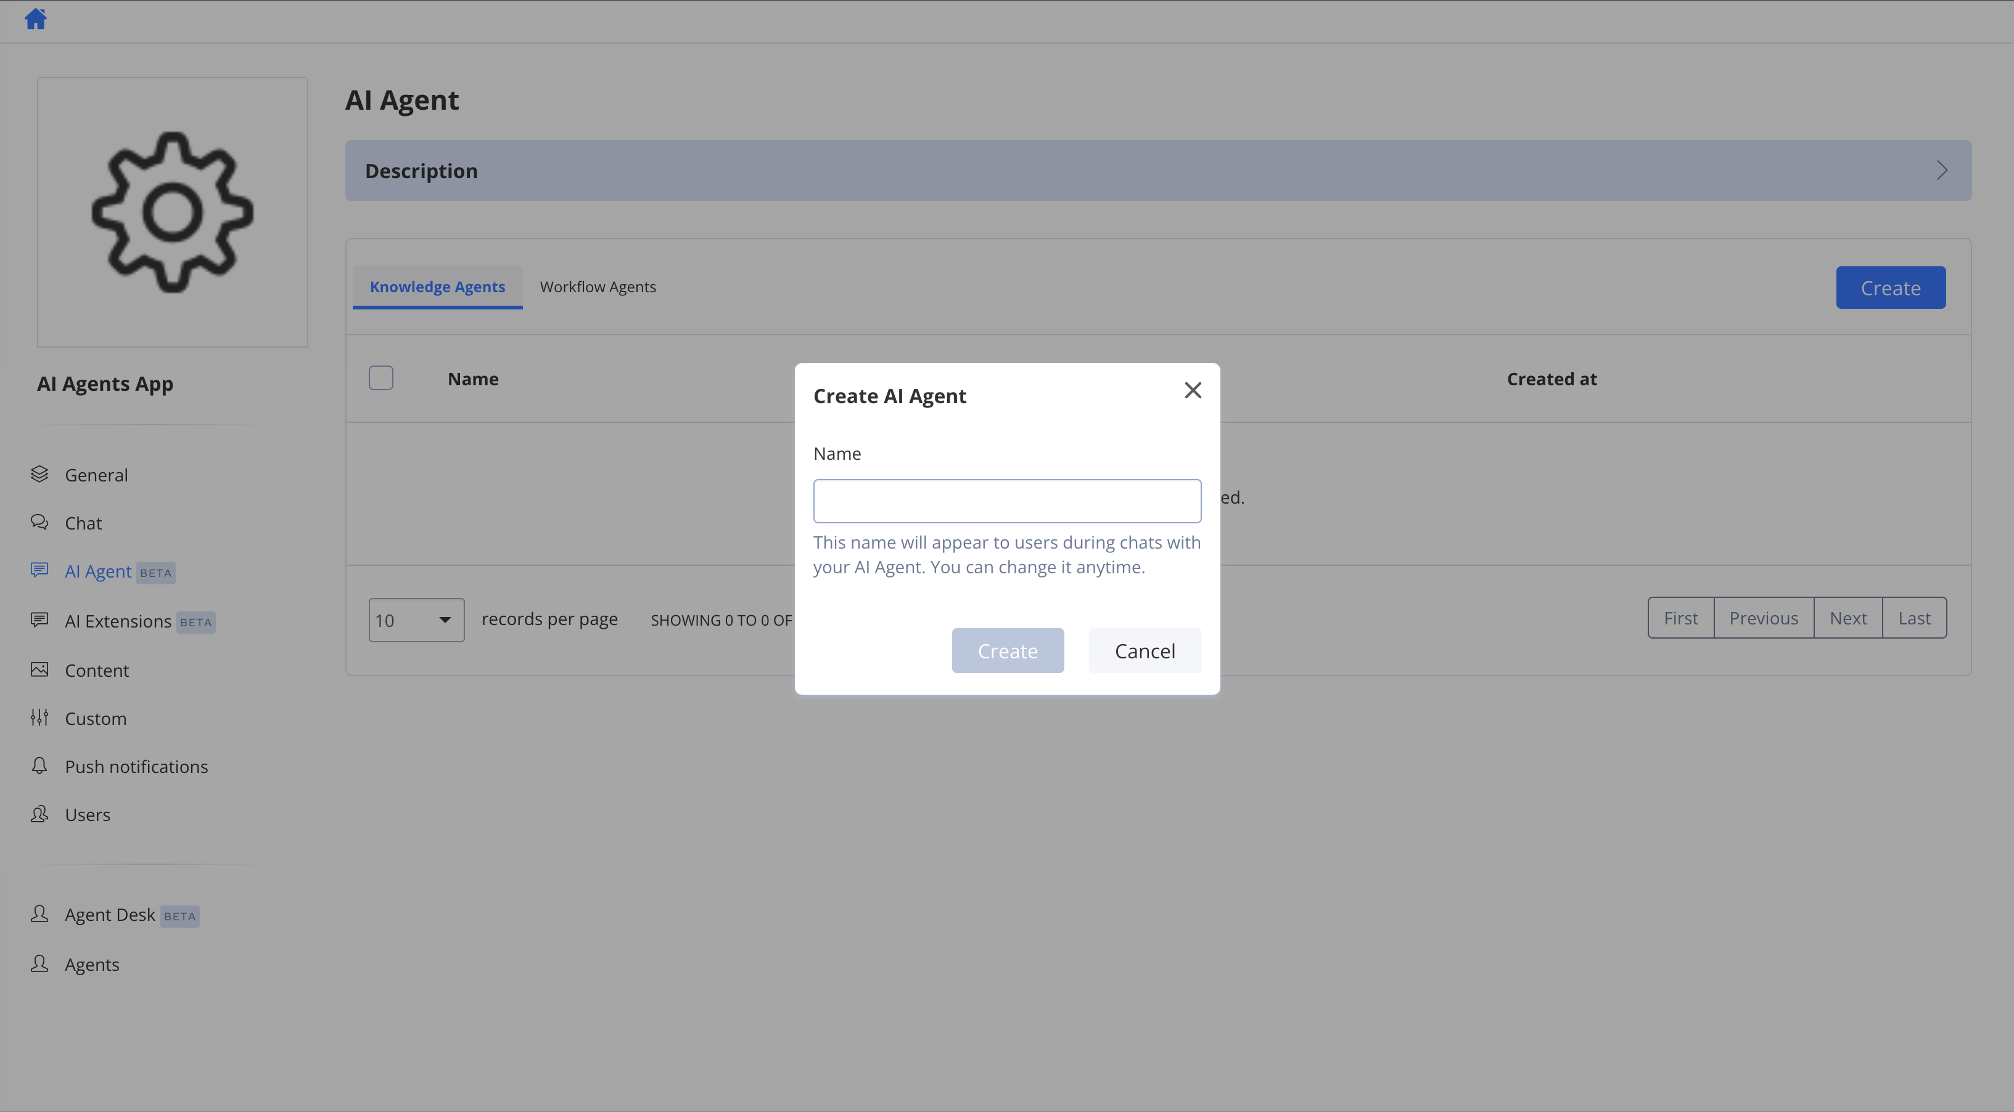Open Push notifications in sidebar menu
This screenshot has height=1112, width=2014.
tap(136, 767)
